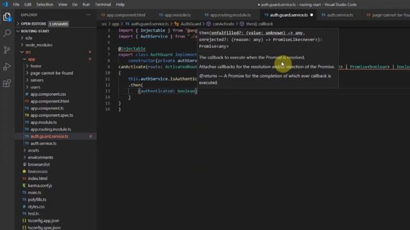Click the VS Code logo in title bar

[5, 4]
